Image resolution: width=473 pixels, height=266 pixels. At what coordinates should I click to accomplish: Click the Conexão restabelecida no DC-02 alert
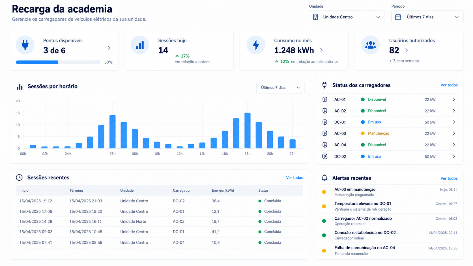[x=390, y=235]
